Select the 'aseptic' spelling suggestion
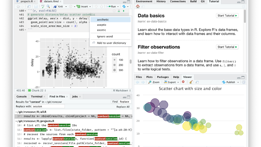 (x=110, y=25)
